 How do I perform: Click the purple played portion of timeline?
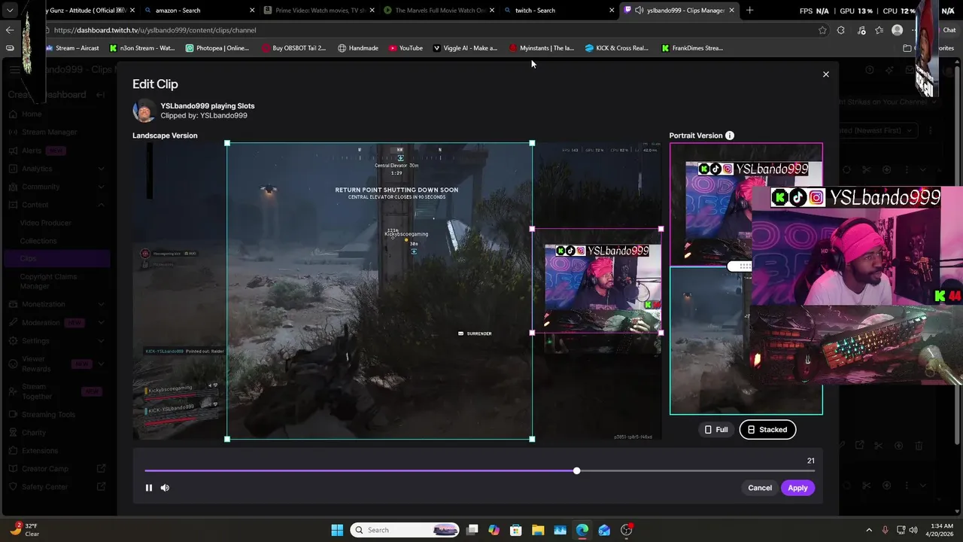click(x=360, y=470)
